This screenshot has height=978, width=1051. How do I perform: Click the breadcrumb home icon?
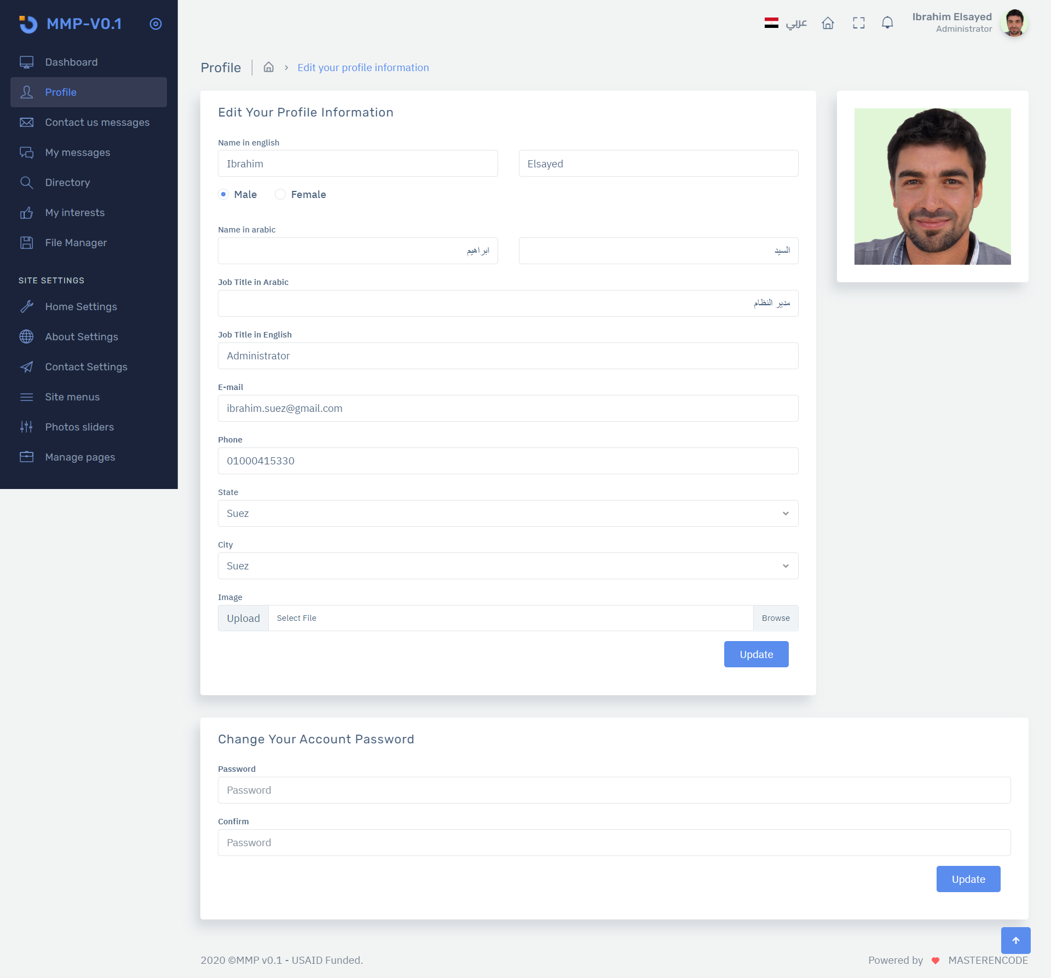click(x=268, y=67)
